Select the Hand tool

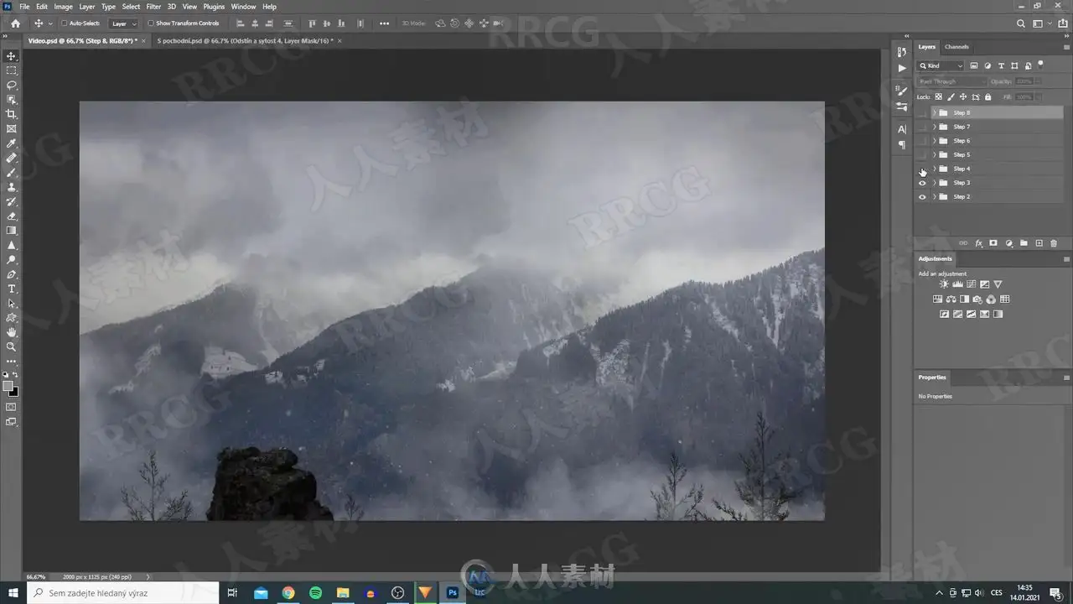[x=12, y=332]
